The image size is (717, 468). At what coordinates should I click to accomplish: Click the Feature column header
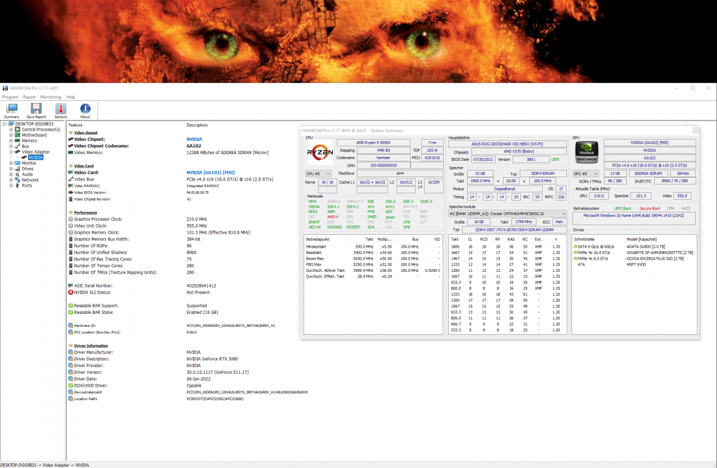(x=76, y=125)
